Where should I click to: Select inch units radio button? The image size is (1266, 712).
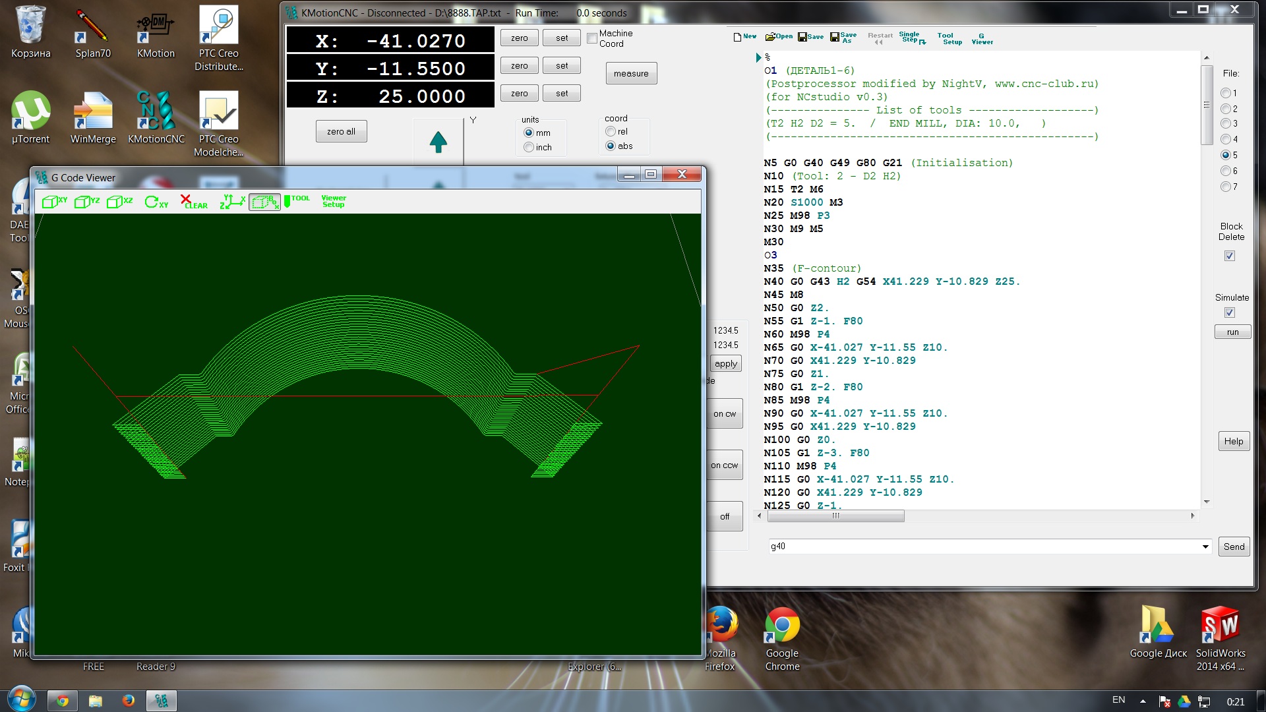click(x=529, y=147)
